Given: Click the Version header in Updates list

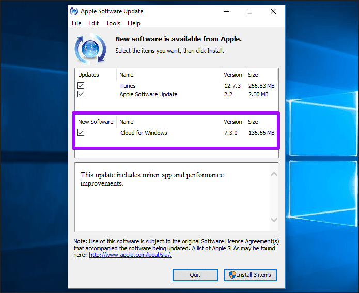Looking at the screenshot, I should tap(233, 75).
